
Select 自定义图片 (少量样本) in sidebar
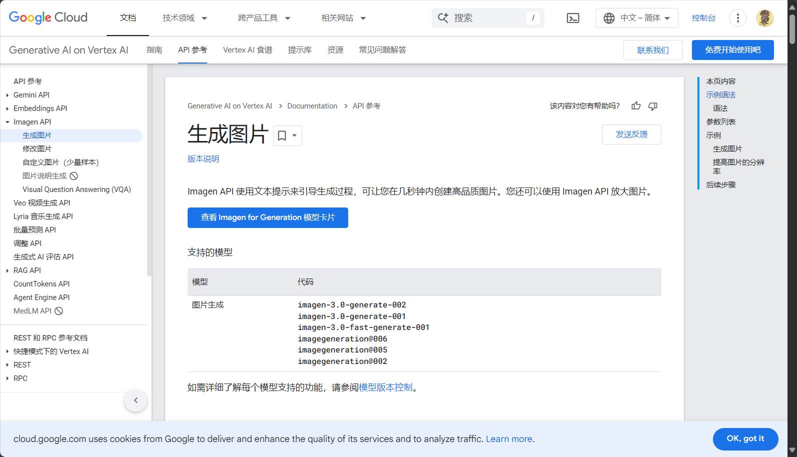[61, 162]
